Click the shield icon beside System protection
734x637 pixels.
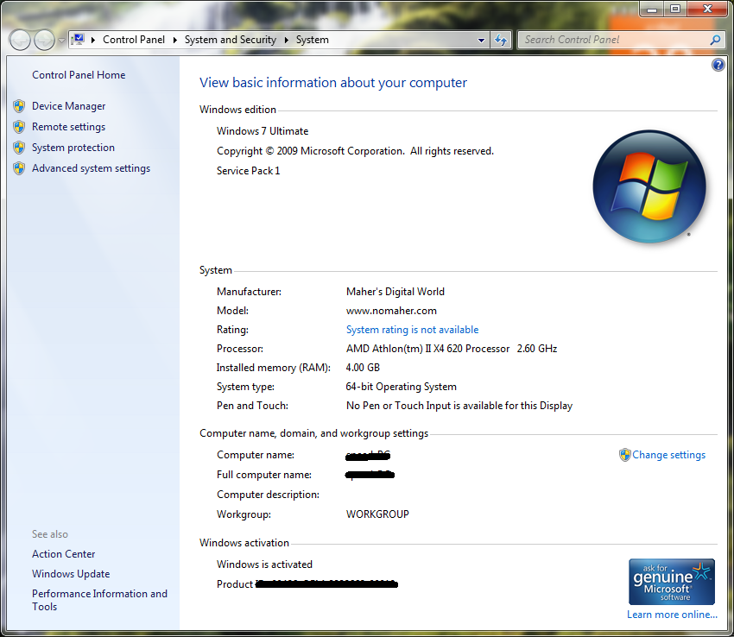pos(19,148)
